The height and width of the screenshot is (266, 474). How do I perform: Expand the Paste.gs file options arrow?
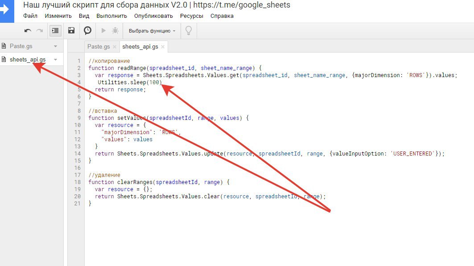coord(56,46)
